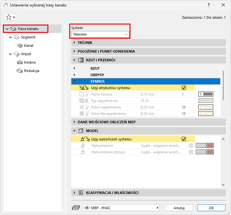Image resolution: width=231 pixels, height=215 pixels.
Task: Click the Użyj atrybutów systemu row icon
Action: tap(84, 88)
